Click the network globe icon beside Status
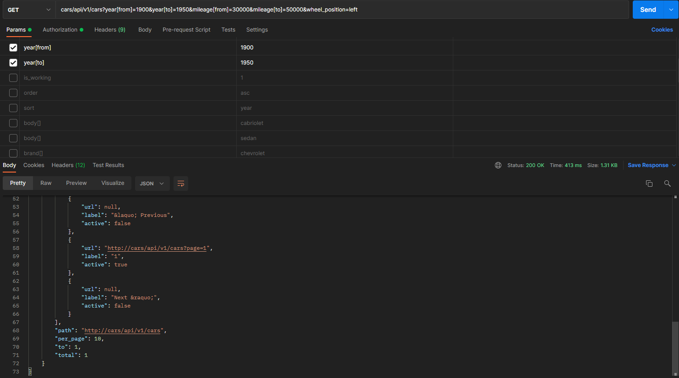This screenshot has width=679, height=378. (x=498, y=165)
